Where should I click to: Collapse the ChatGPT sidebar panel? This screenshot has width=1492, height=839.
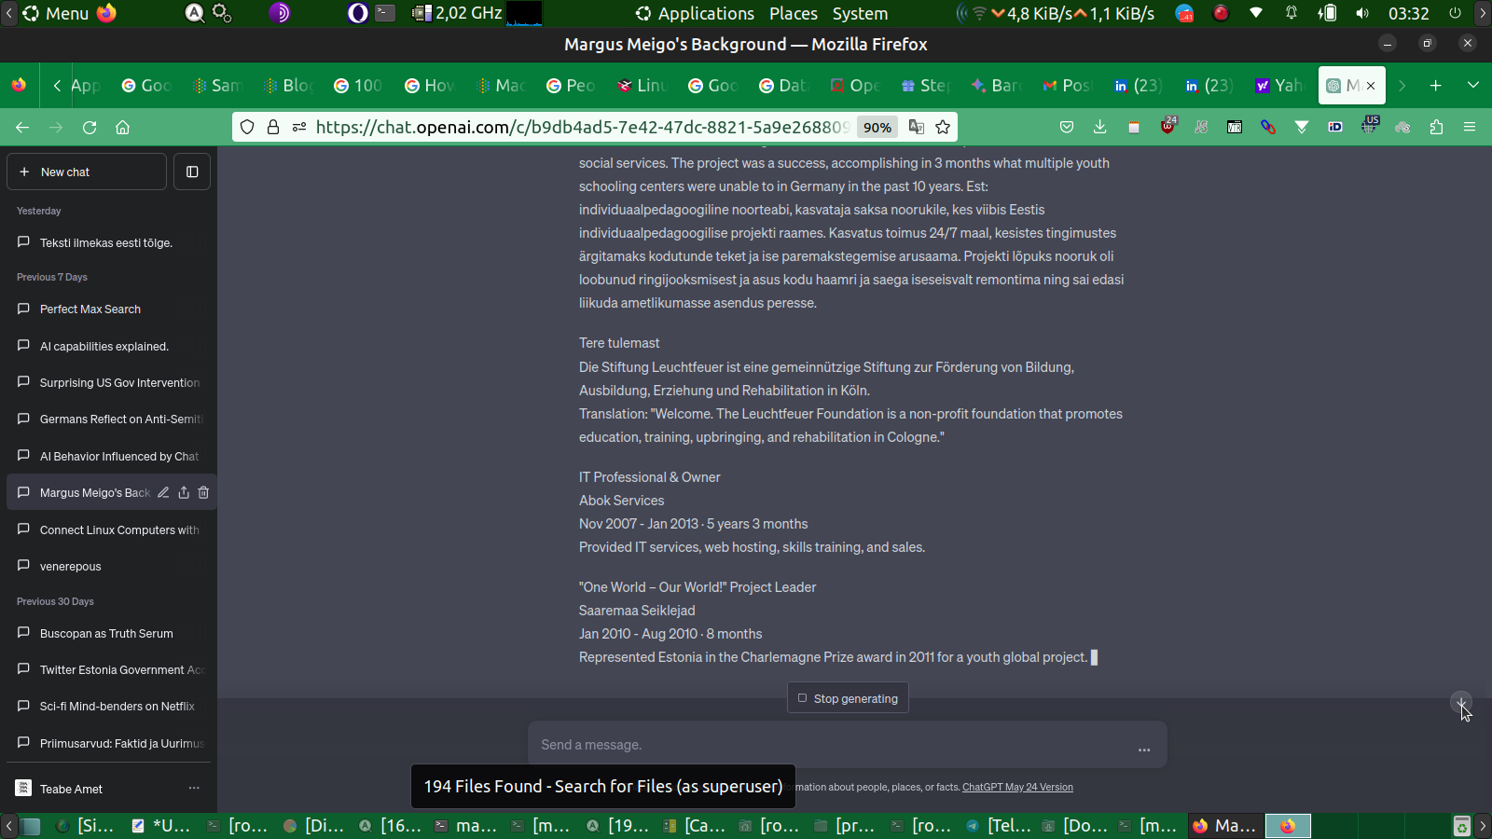pos(192,172)
